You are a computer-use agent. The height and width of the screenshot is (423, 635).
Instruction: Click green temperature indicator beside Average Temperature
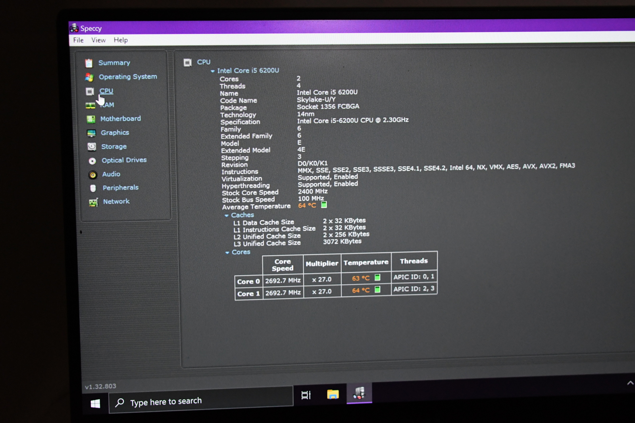click(324, 205)
